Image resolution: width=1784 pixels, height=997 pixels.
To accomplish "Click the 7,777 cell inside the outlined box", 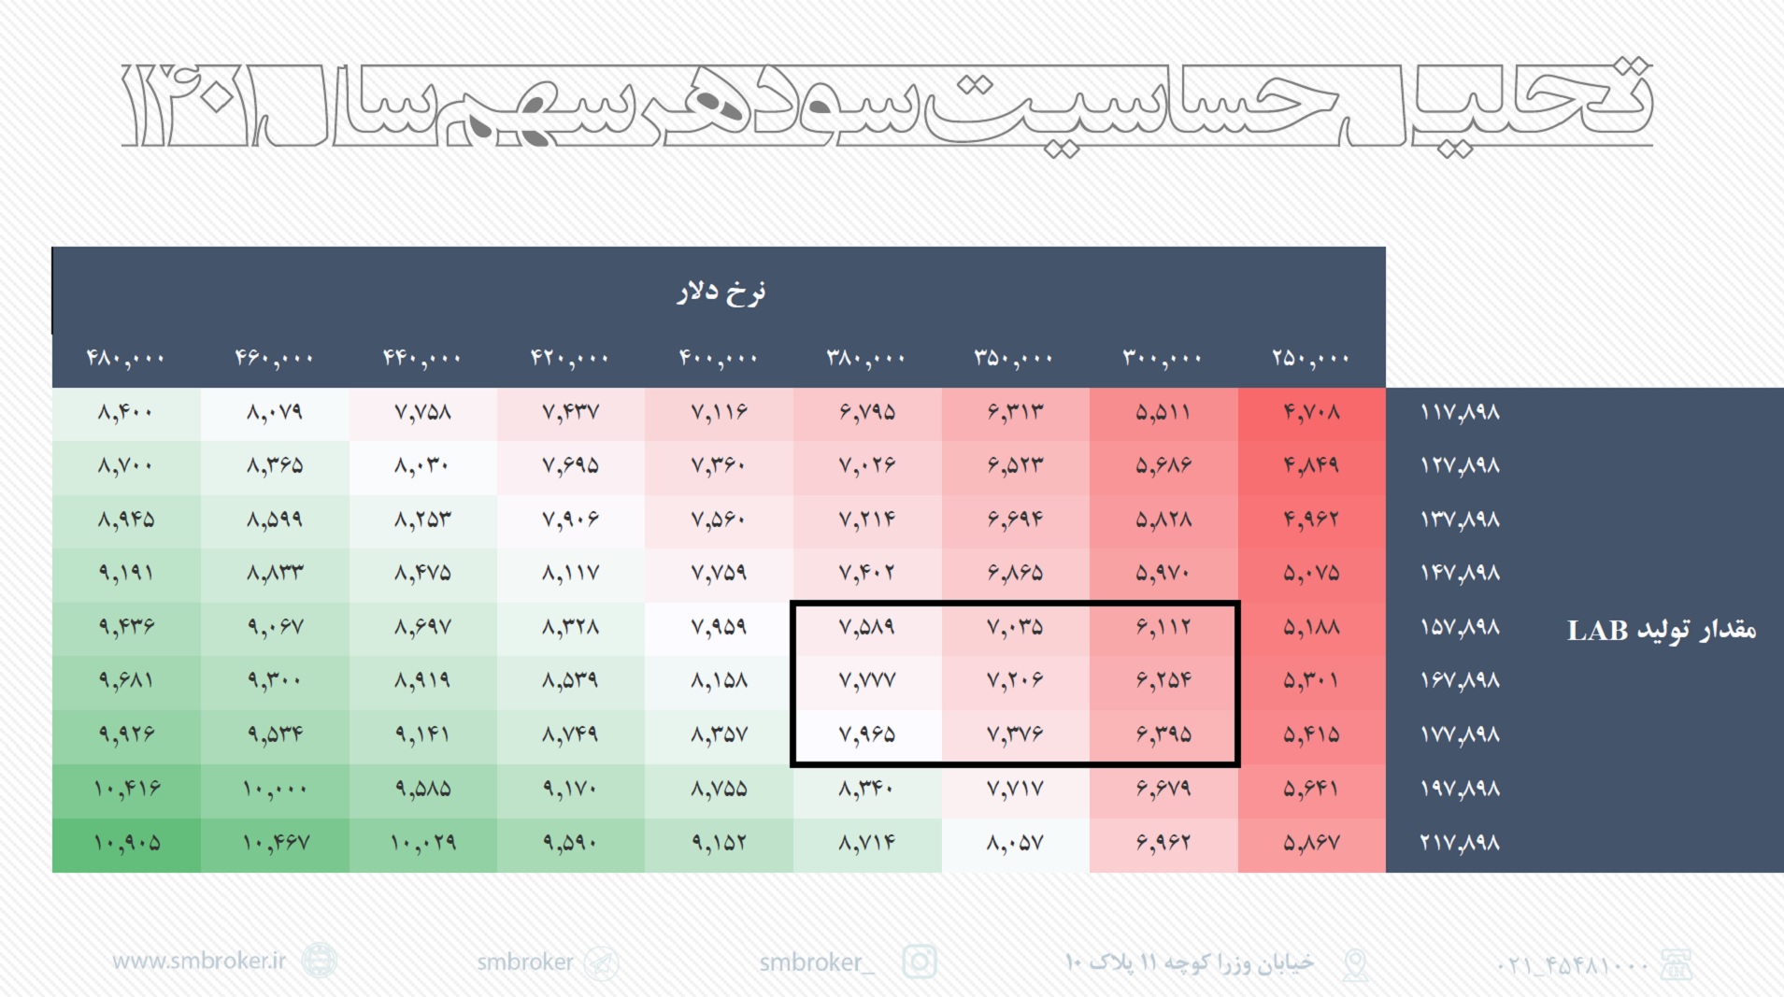I will pos(866,681).
